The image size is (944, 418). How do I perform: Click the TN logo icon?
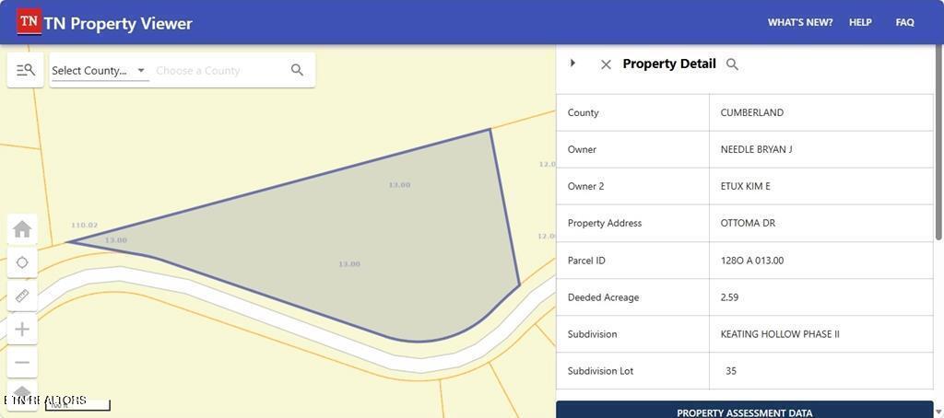pos(29,22)
